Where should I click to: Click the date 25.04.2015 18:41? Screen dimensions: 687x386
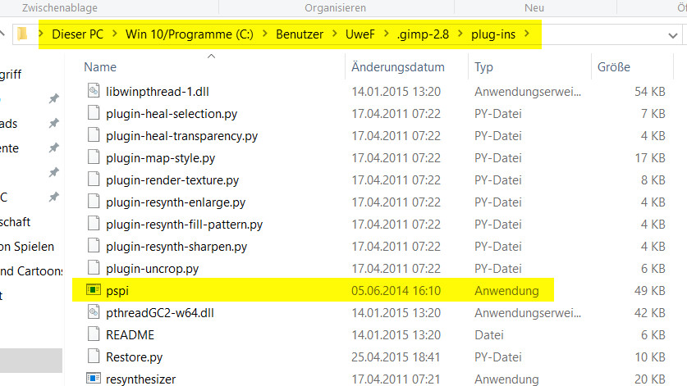[x=395, y=357]
